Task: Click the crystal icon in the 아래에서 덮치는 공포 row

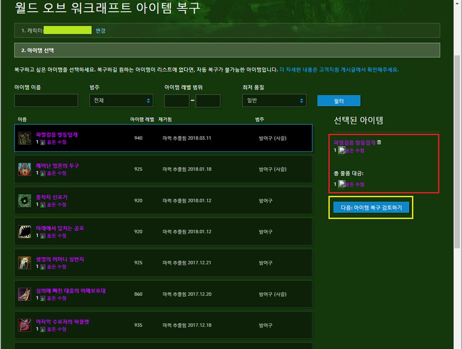Action: [43, 236]
